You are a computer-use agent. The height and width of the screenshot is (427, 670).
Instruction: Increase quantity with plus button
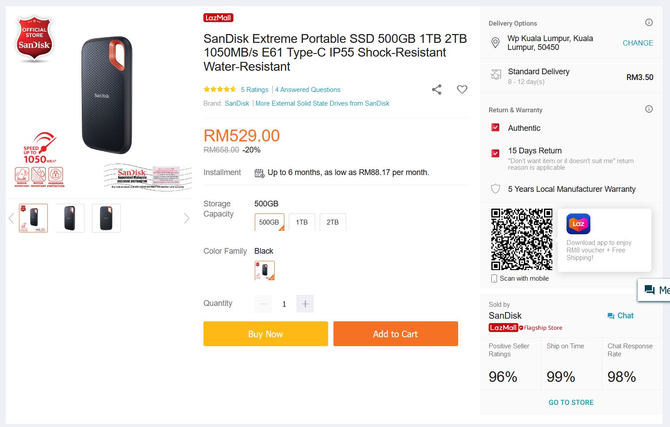pyautogui.click(x=305, y=304)
